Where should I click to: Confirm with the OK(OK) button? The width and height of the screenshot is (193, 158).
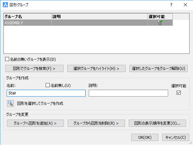(145, 137)
